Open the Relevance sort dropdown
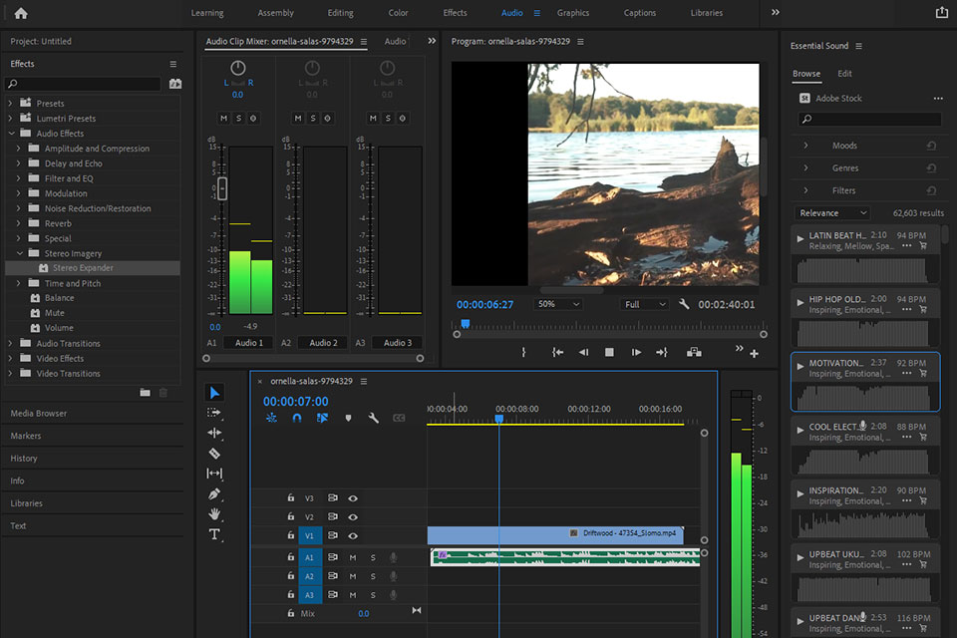The image size is (957, 638). [832, 213]
